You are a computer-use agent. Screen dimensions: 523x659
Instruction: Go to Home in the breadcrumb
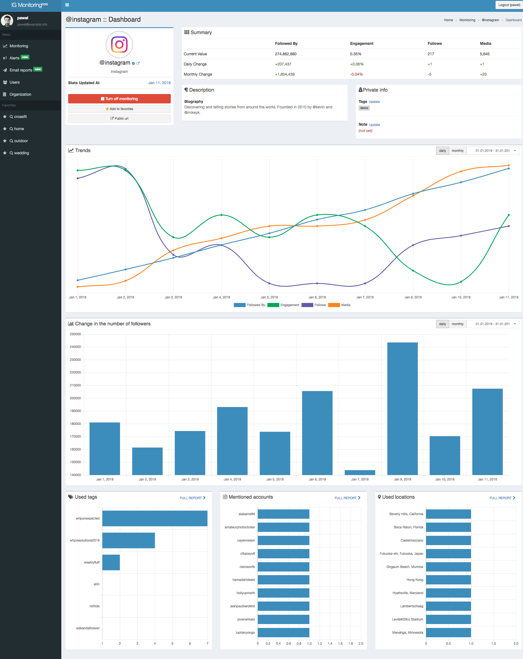tap(448, 20)
